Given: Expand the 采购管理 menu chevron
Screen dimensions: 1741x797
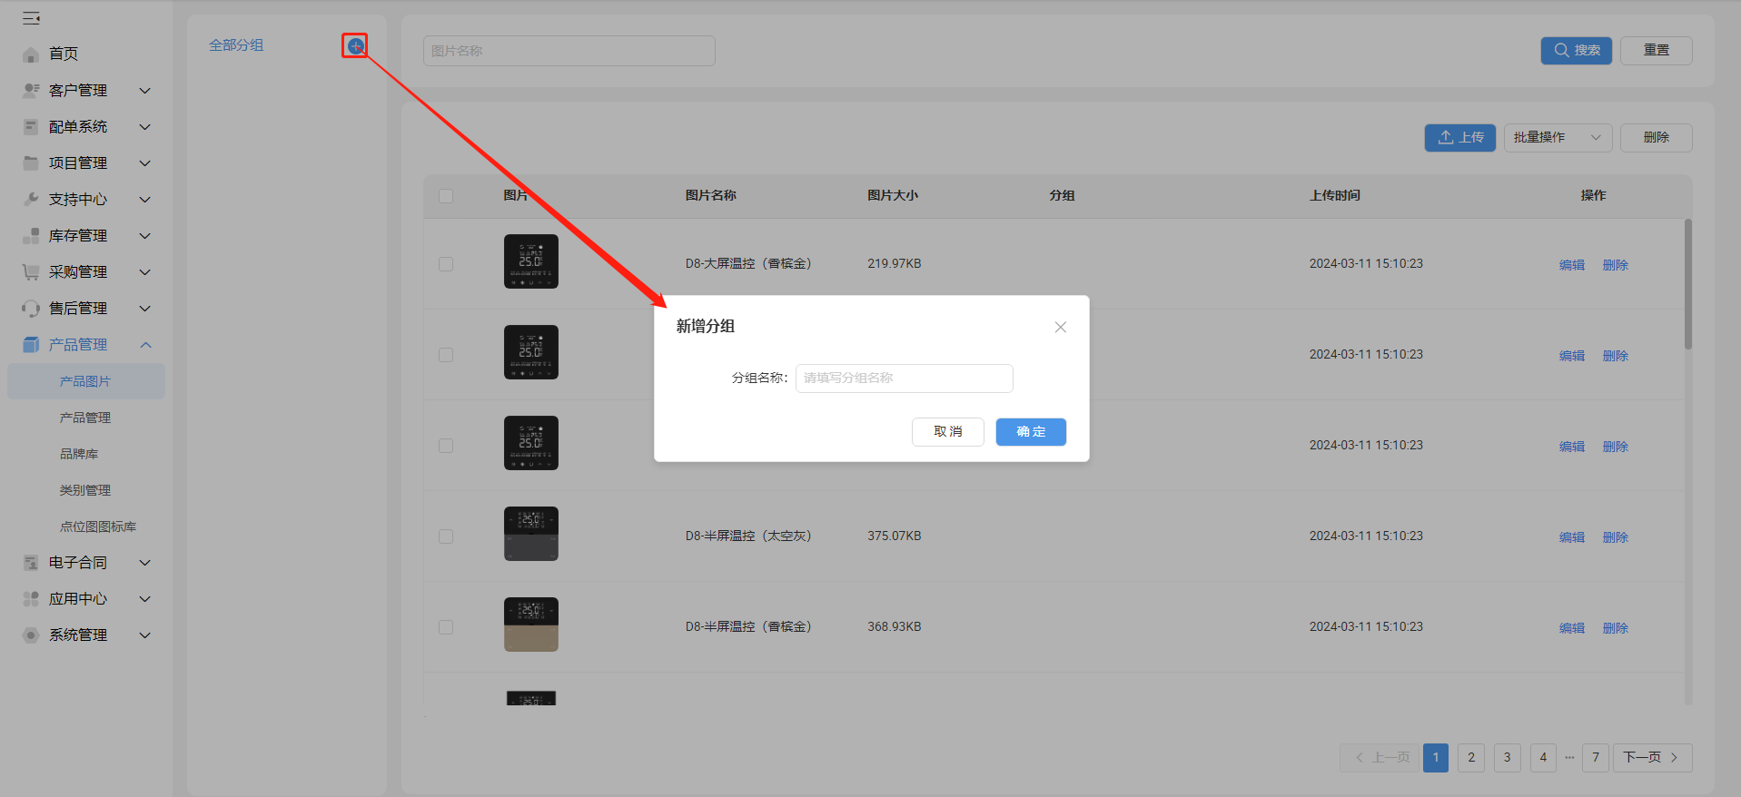Looking at the screenshot, I should (144, 272).
